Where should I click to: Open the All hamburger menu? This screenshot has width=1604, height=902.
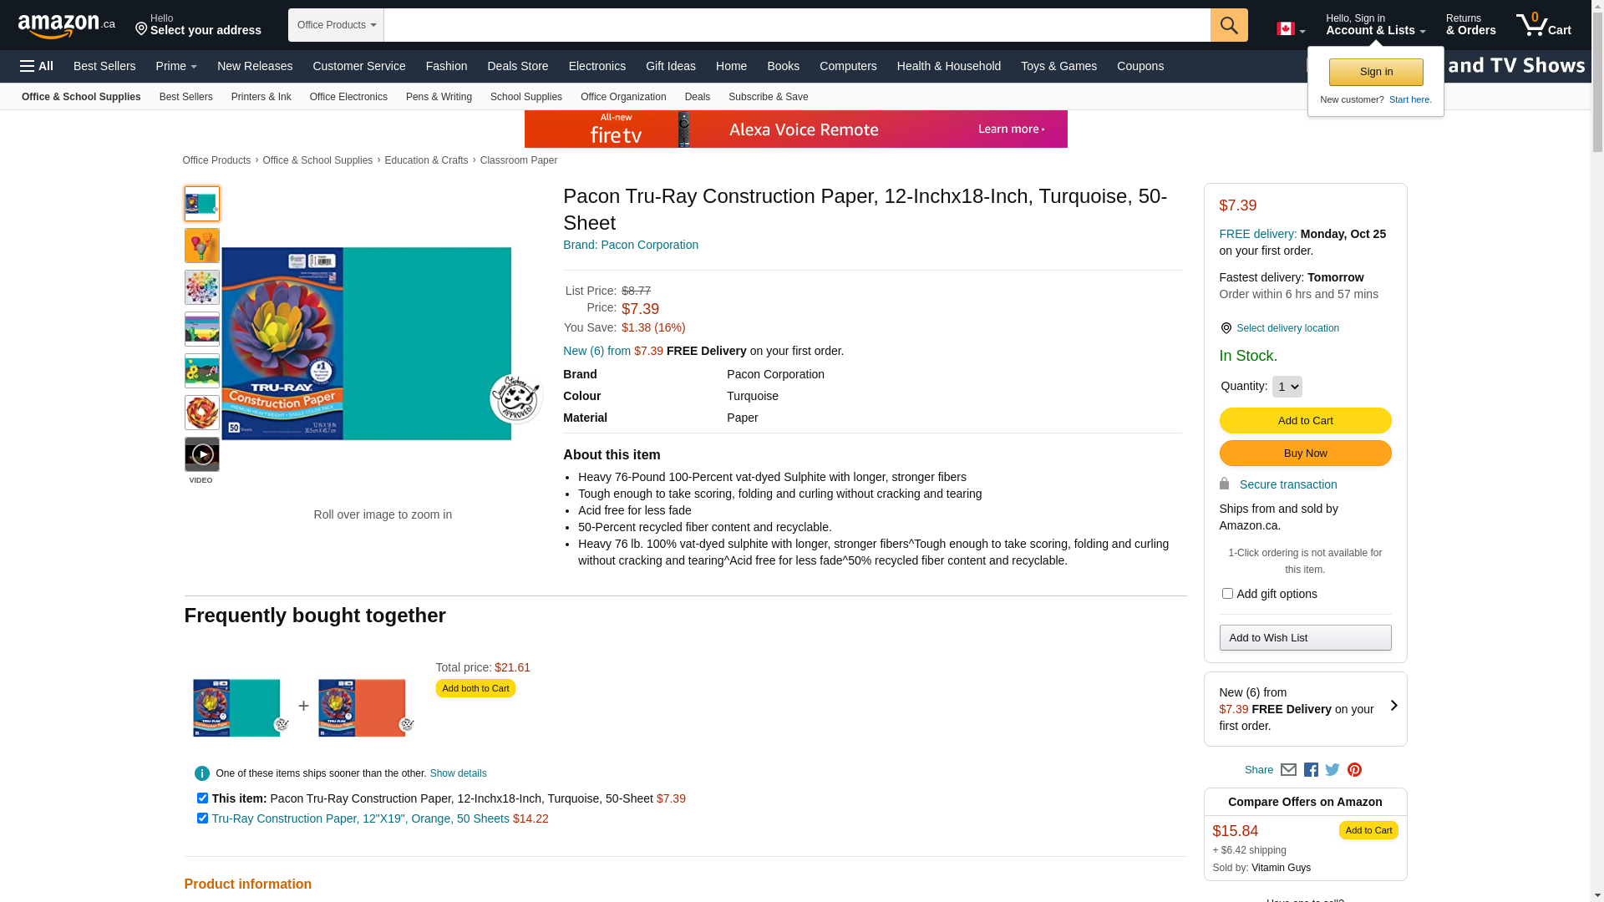(x=37, y=66)
